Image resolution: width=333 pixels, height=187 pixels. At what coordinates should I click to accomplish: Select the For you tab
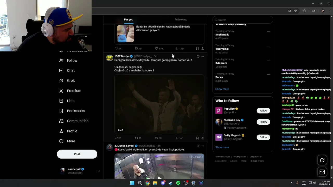[129, 20]
